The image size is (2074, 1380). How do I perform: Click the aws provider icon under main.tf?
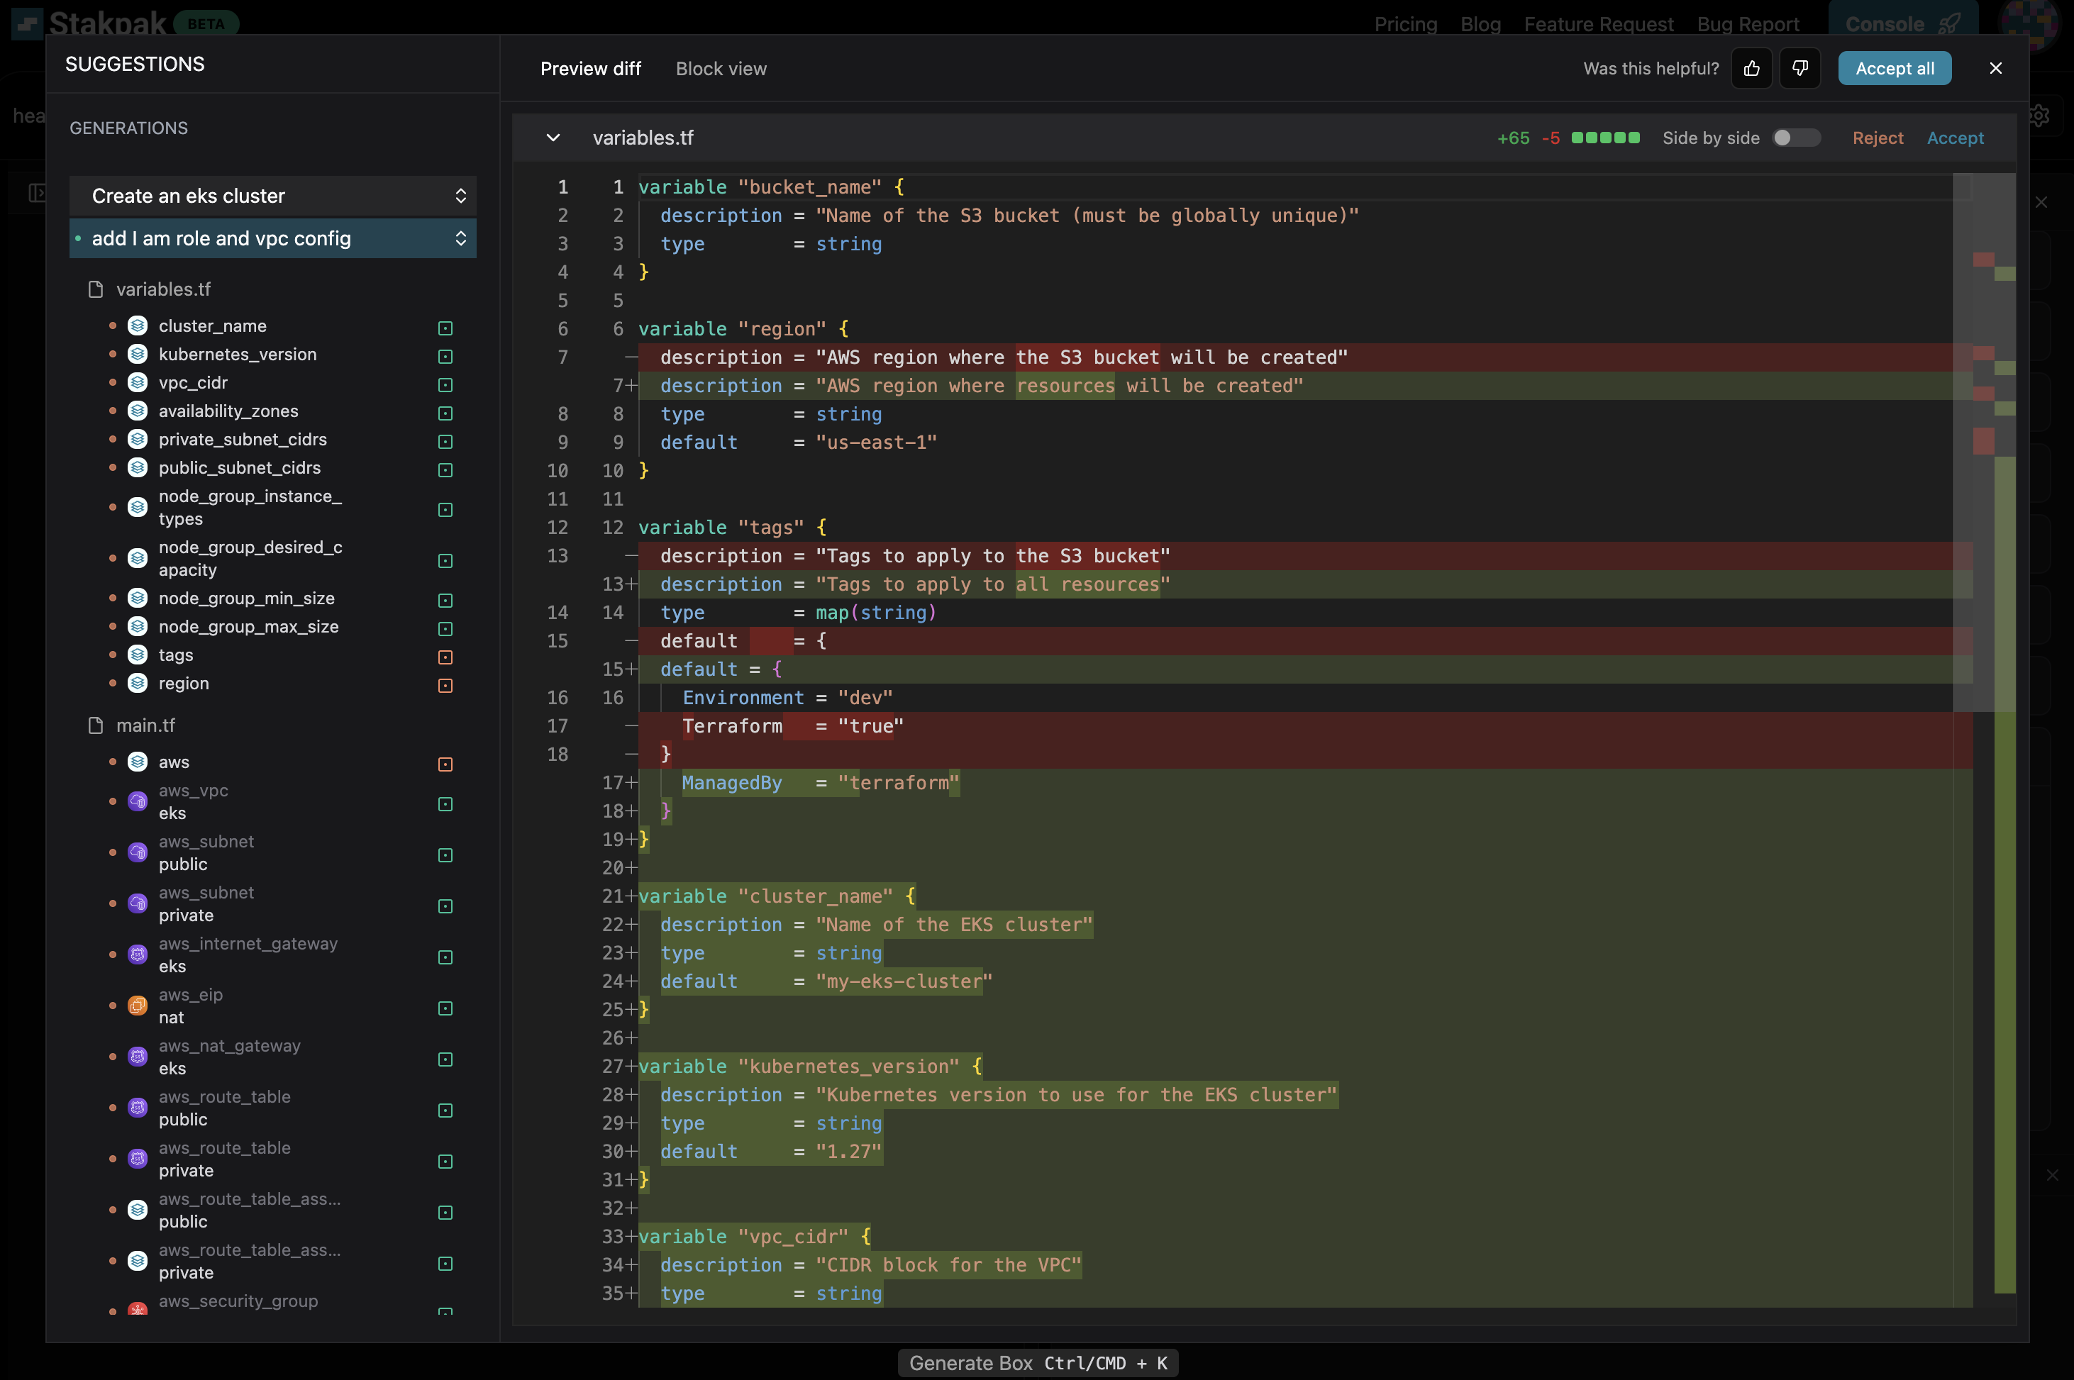tap(138, 762)
